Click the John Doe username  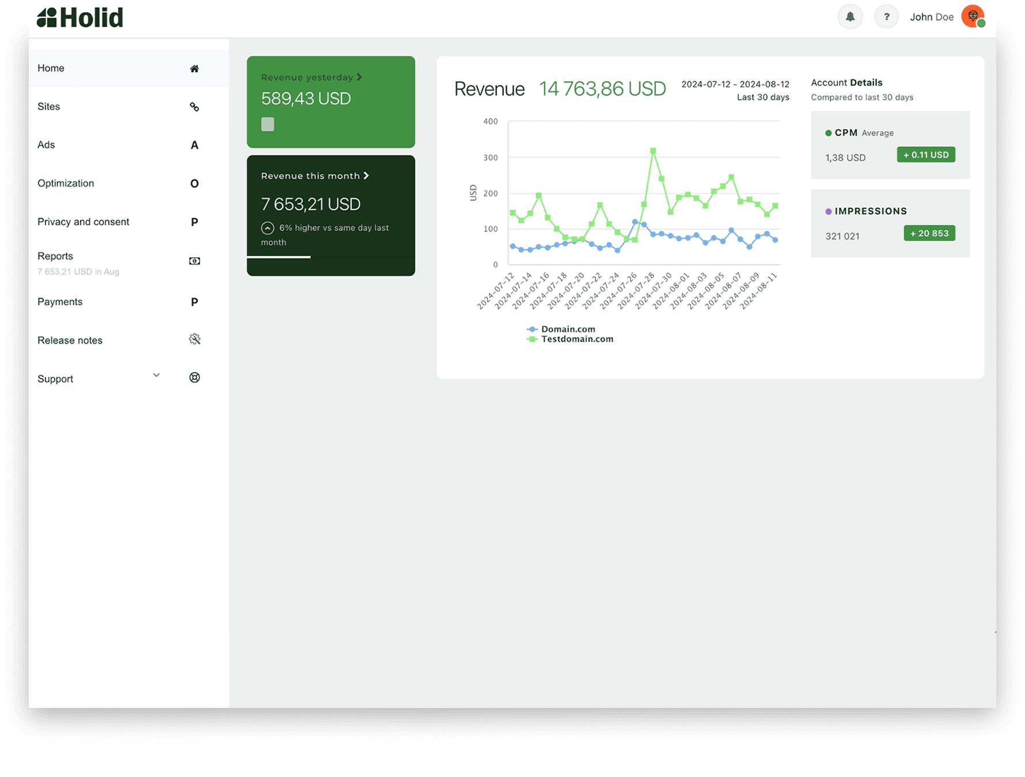coord(932,17)
